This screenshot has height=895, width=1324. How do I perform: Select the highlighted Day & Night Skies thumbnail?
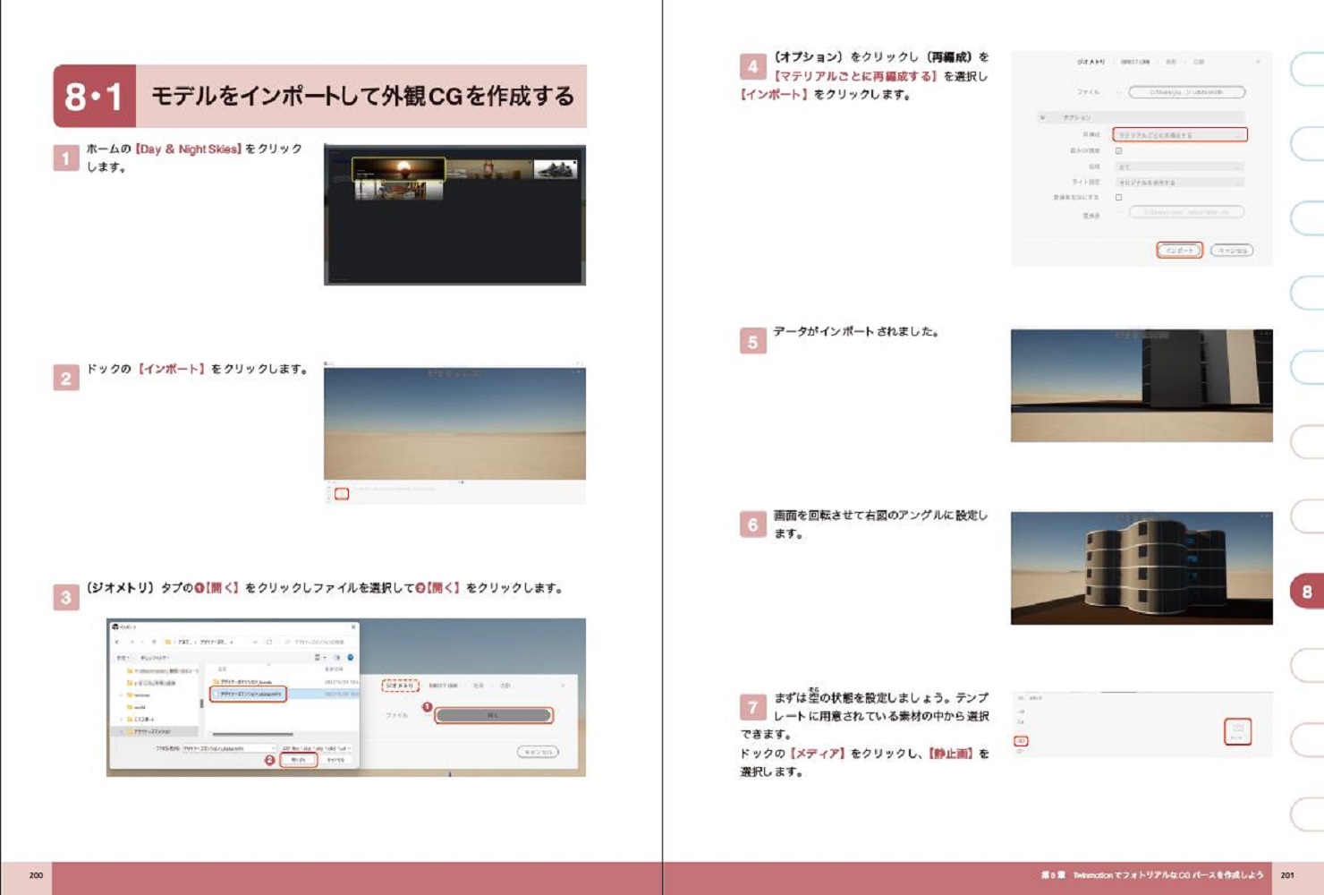[x=398, y=169]
